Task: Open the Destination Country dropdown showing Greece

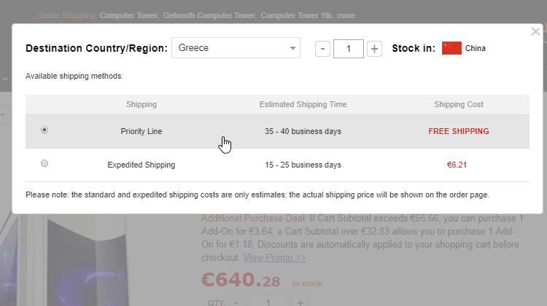Action: point(236,49)
